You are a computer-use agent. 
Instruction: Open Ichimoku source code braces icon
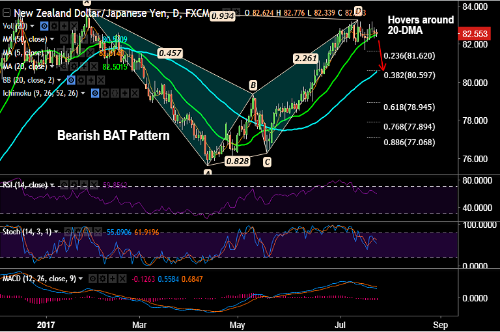coord(115,94)
